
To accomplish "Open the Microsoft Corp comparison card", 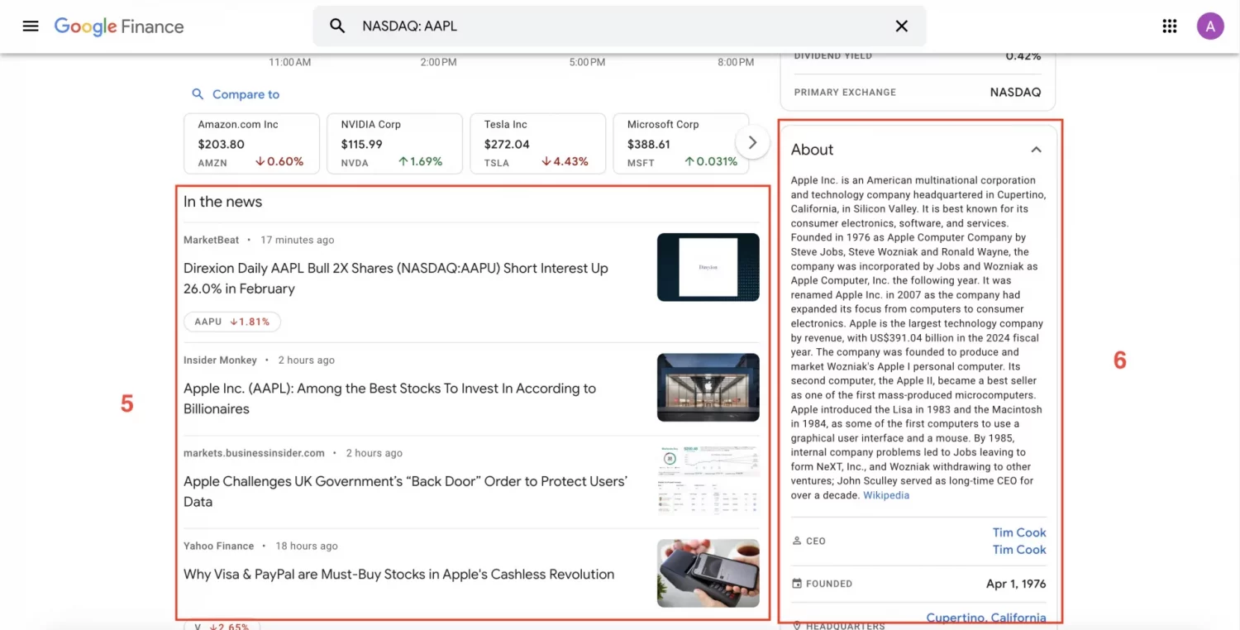I will [680, 144].
